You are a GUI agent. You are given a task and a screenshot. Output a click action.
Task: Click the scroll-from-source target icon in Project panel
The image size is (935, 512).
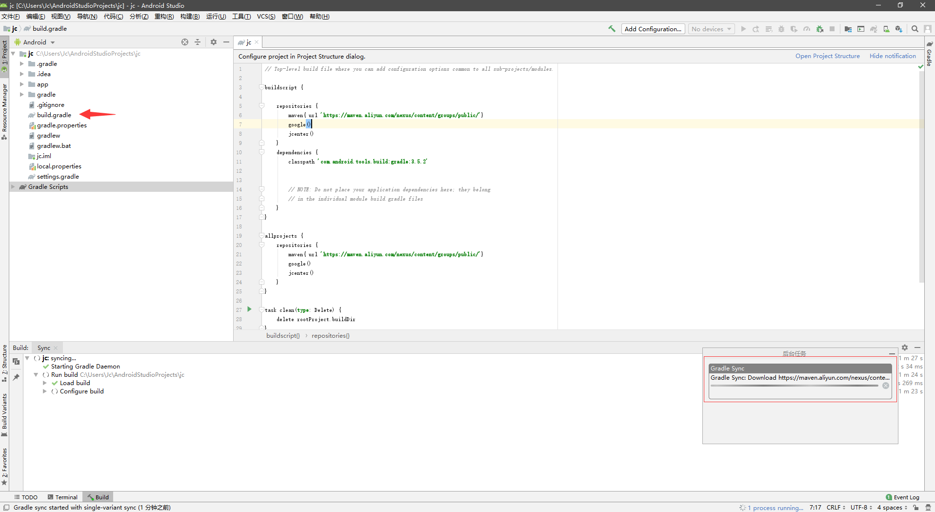185,42
